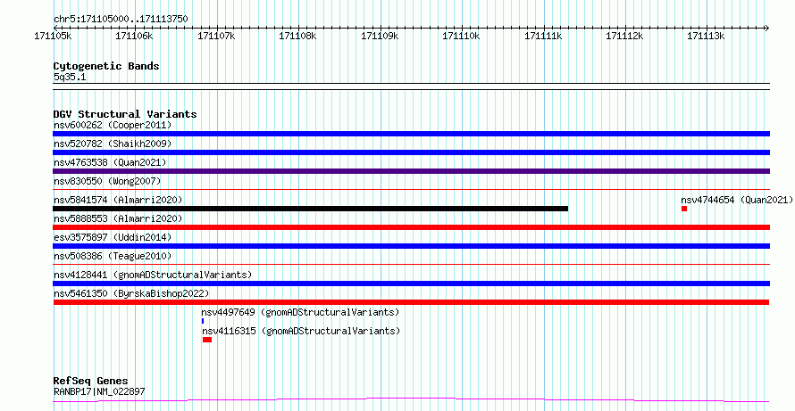The height and width of the screenshot is (411, 795).
Task: Click nsv4128441 (gnomADStructuralVariants) label
Action: pyautogui.click(x=153, y=275)
